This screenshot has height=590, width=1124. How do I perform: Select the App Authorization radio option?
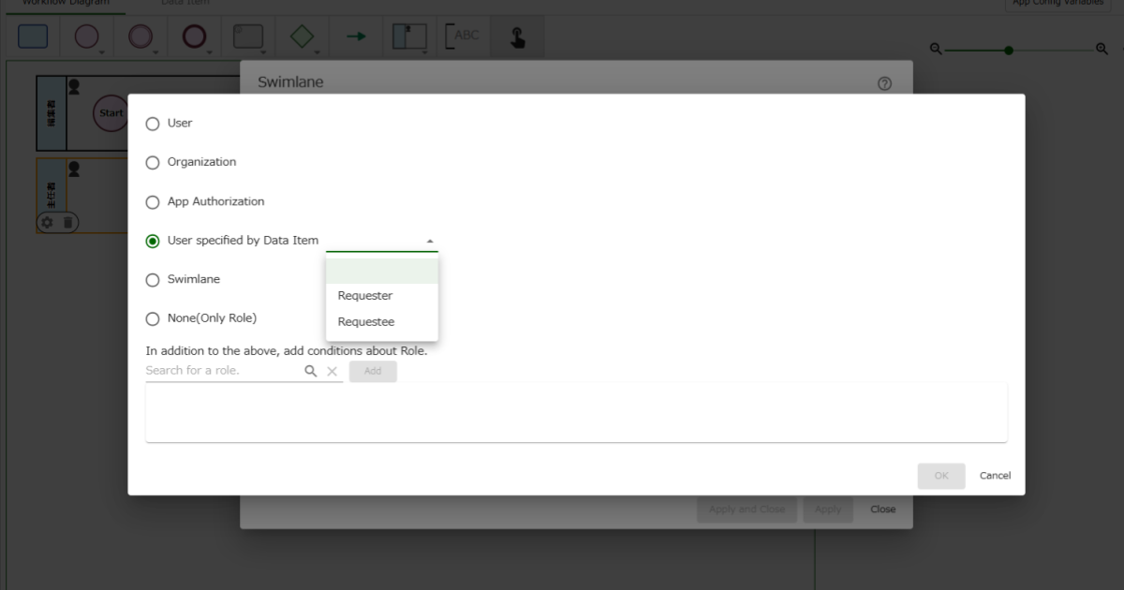153,202
